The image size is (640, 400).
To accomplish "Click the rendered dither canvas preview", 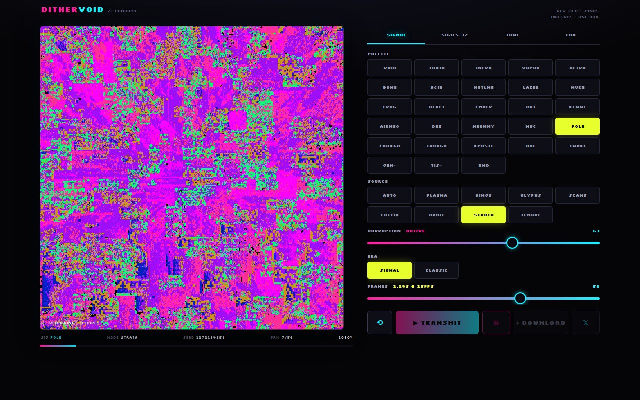I will 192,178.
